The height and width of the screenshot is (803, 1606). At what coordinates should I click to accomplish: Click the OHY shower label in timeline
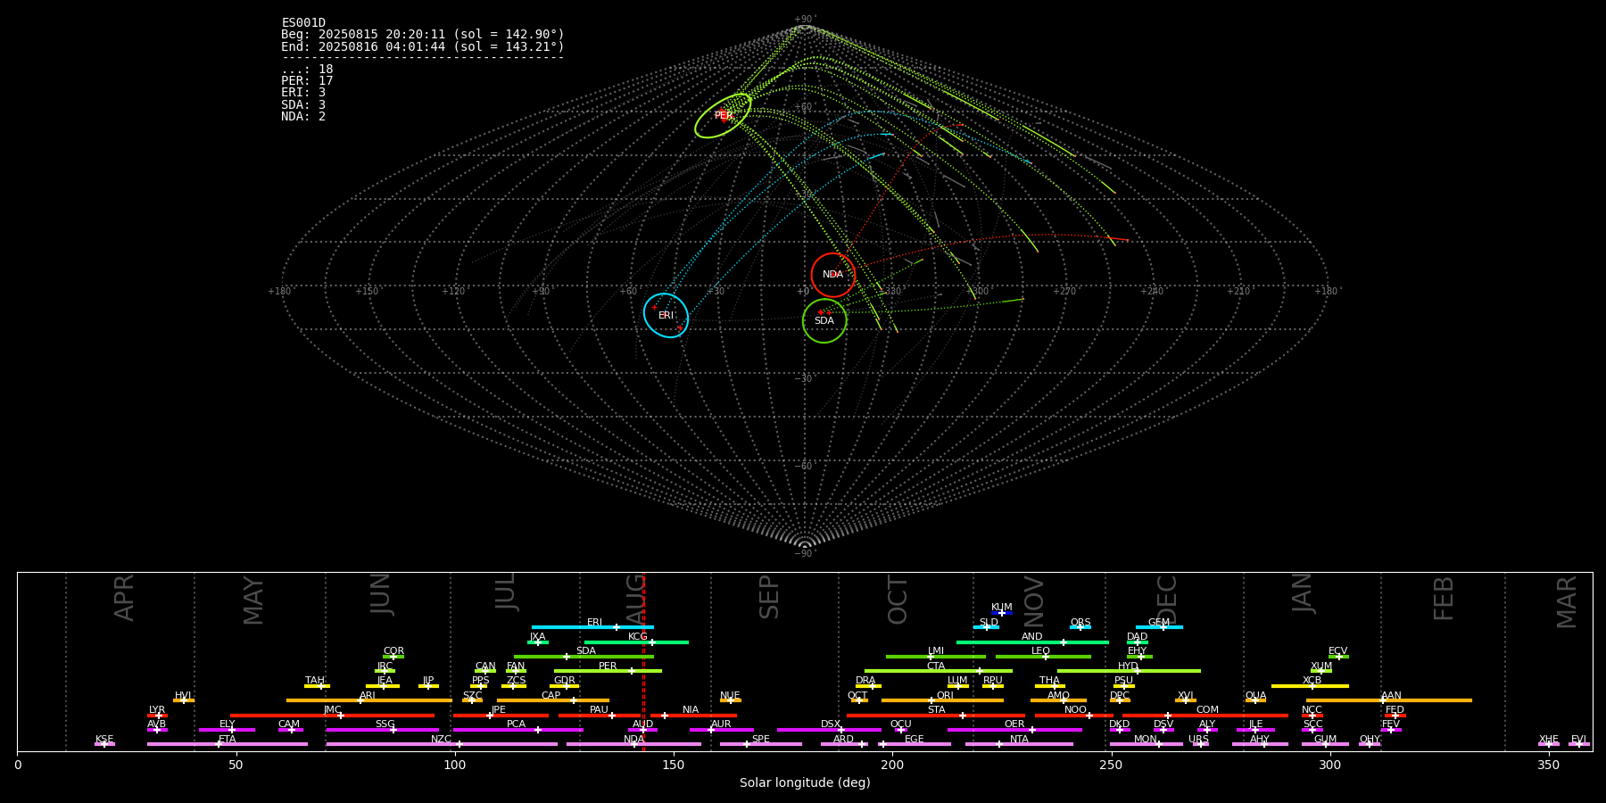pos(1370,740)
